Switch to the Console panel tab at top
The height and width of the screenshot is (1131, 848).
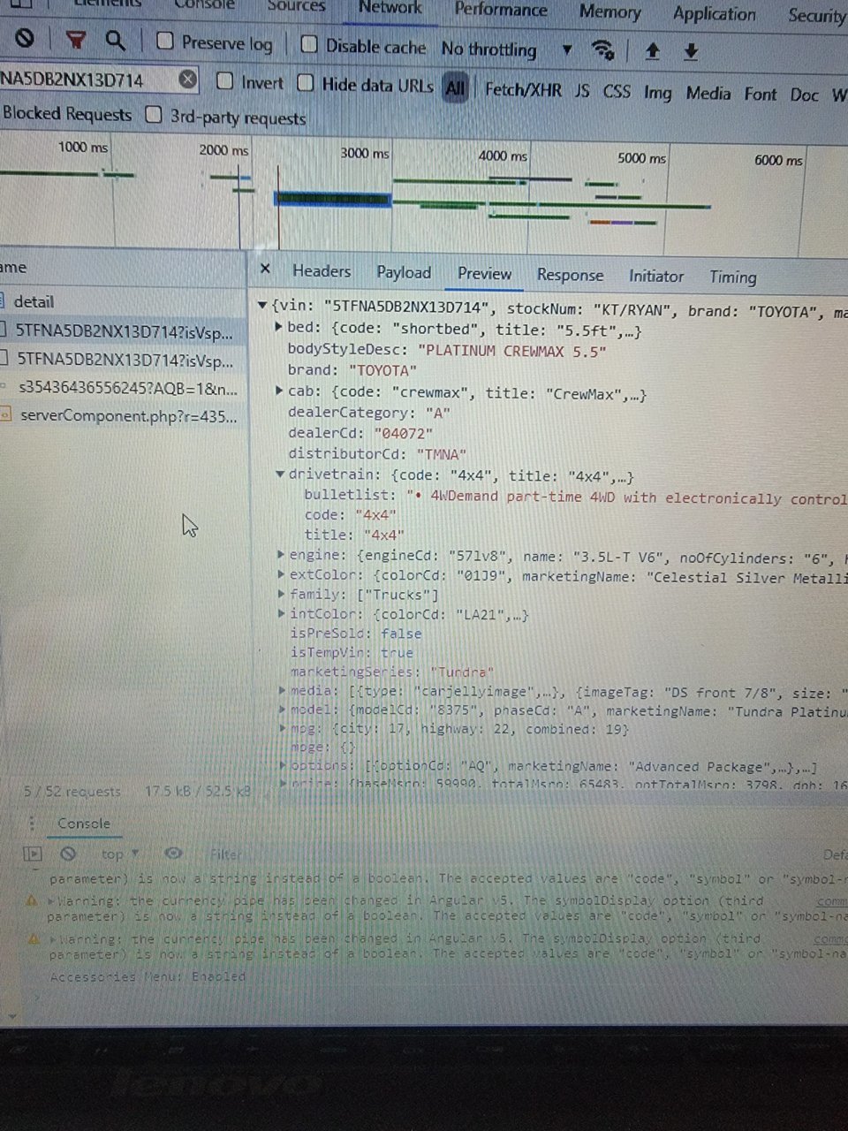coord(205,4)
